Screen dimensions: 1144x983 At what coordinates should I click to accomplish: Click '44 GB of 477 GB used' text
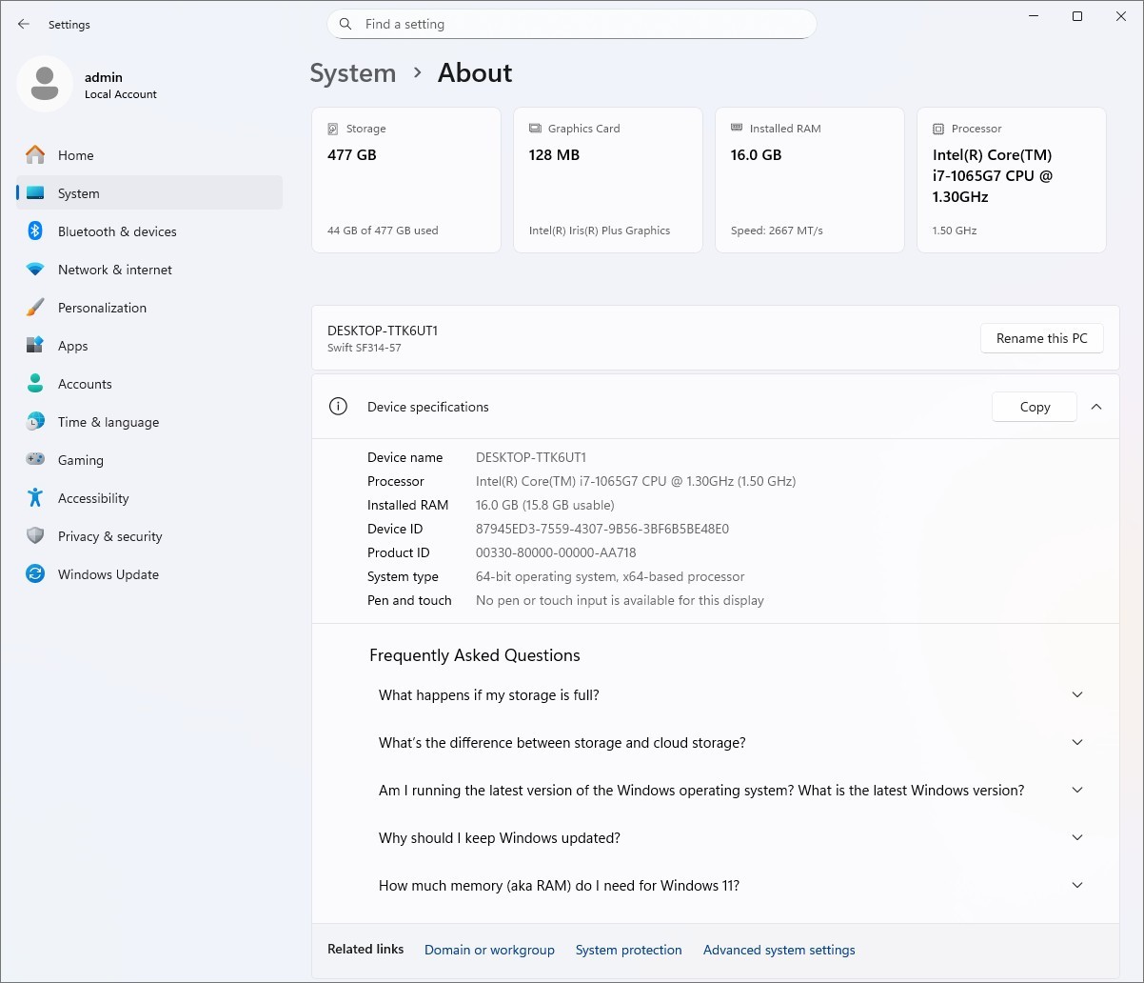point(383,231)
